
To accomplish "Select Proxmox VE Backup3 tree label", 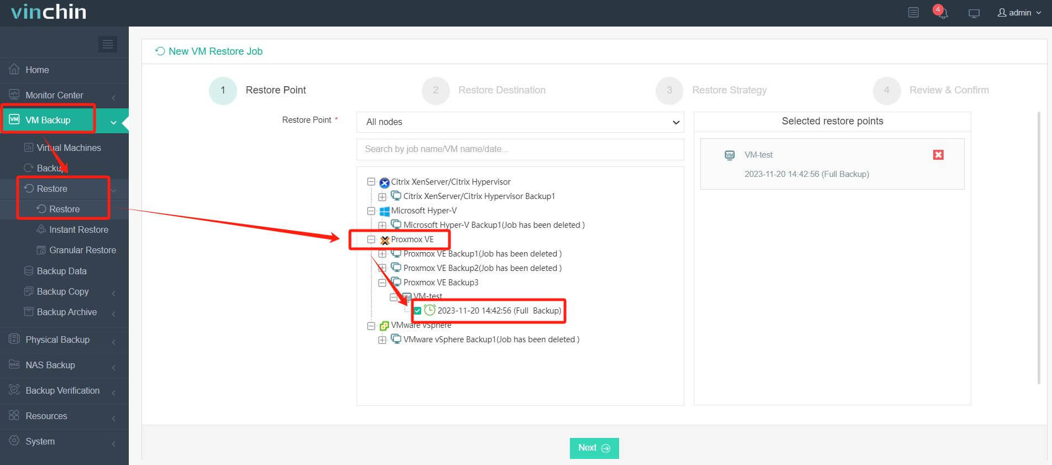I will (441, 283).
